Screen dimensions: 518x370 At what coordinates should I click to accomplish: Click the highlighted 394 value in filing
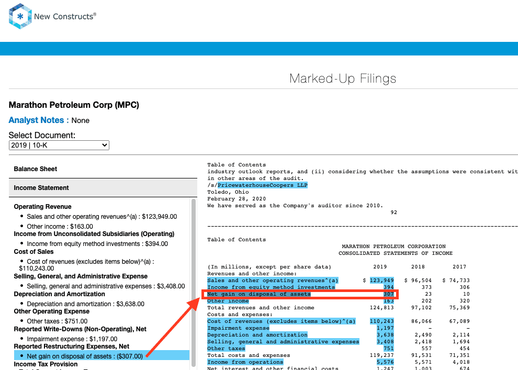tap(388, 287)
